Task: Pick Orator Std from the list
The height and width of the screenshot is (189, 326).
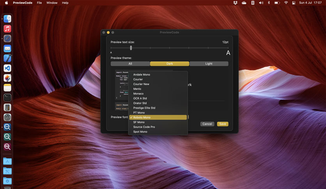Action: [x=158, y=103]
